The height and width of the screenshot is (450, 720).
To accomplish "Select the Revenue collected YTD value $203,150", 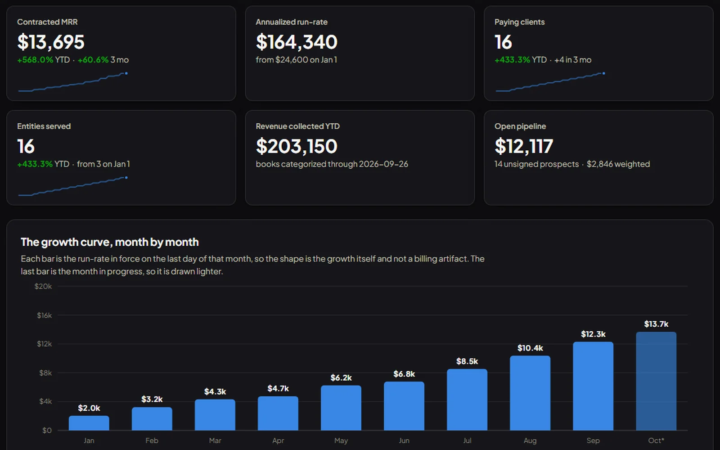I will [x=297, y=146].
